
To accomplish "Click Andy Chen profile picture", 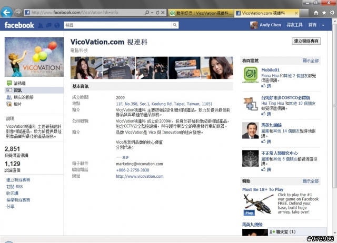I will click(254, 25).
